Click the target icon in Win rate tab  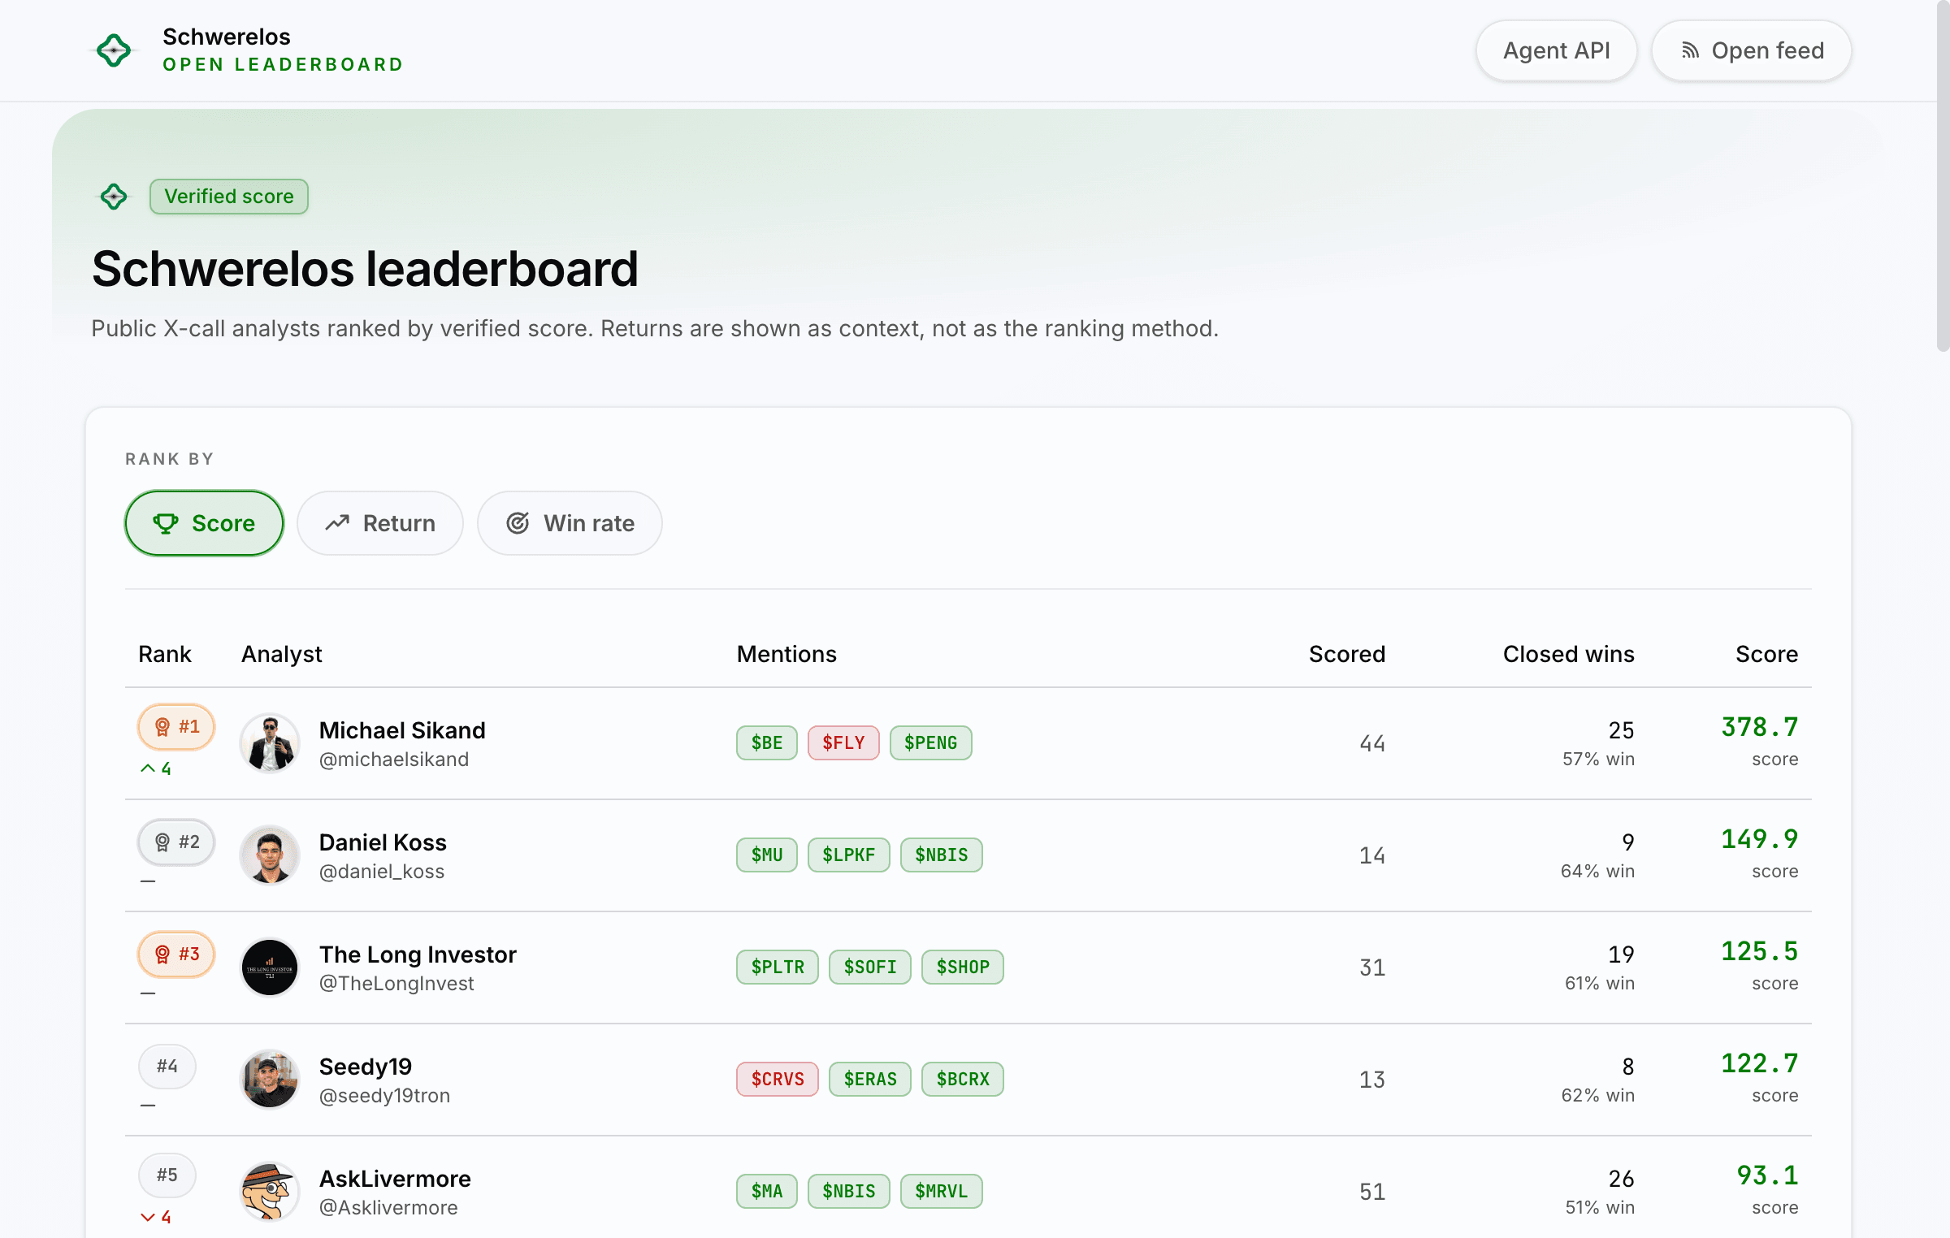(x=518, y=523)
